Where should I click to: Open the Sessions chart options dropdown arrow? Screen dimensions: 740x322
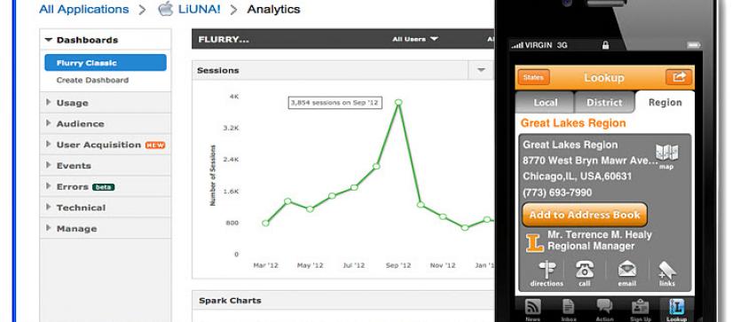coord(481,70)
